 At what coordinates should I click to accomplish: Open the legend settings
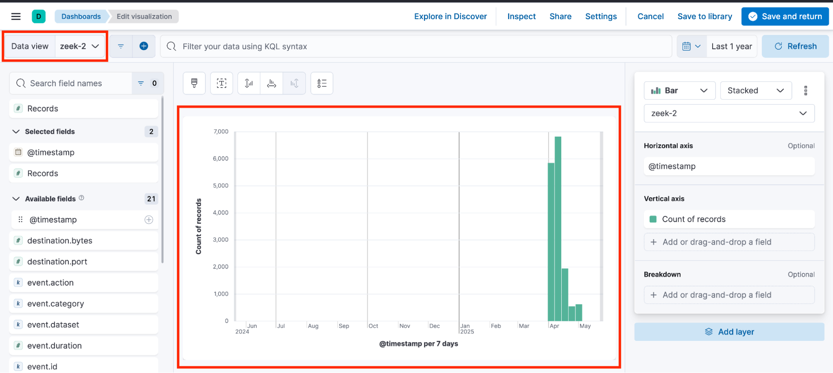pyautogui.click(x=322, y=83)
